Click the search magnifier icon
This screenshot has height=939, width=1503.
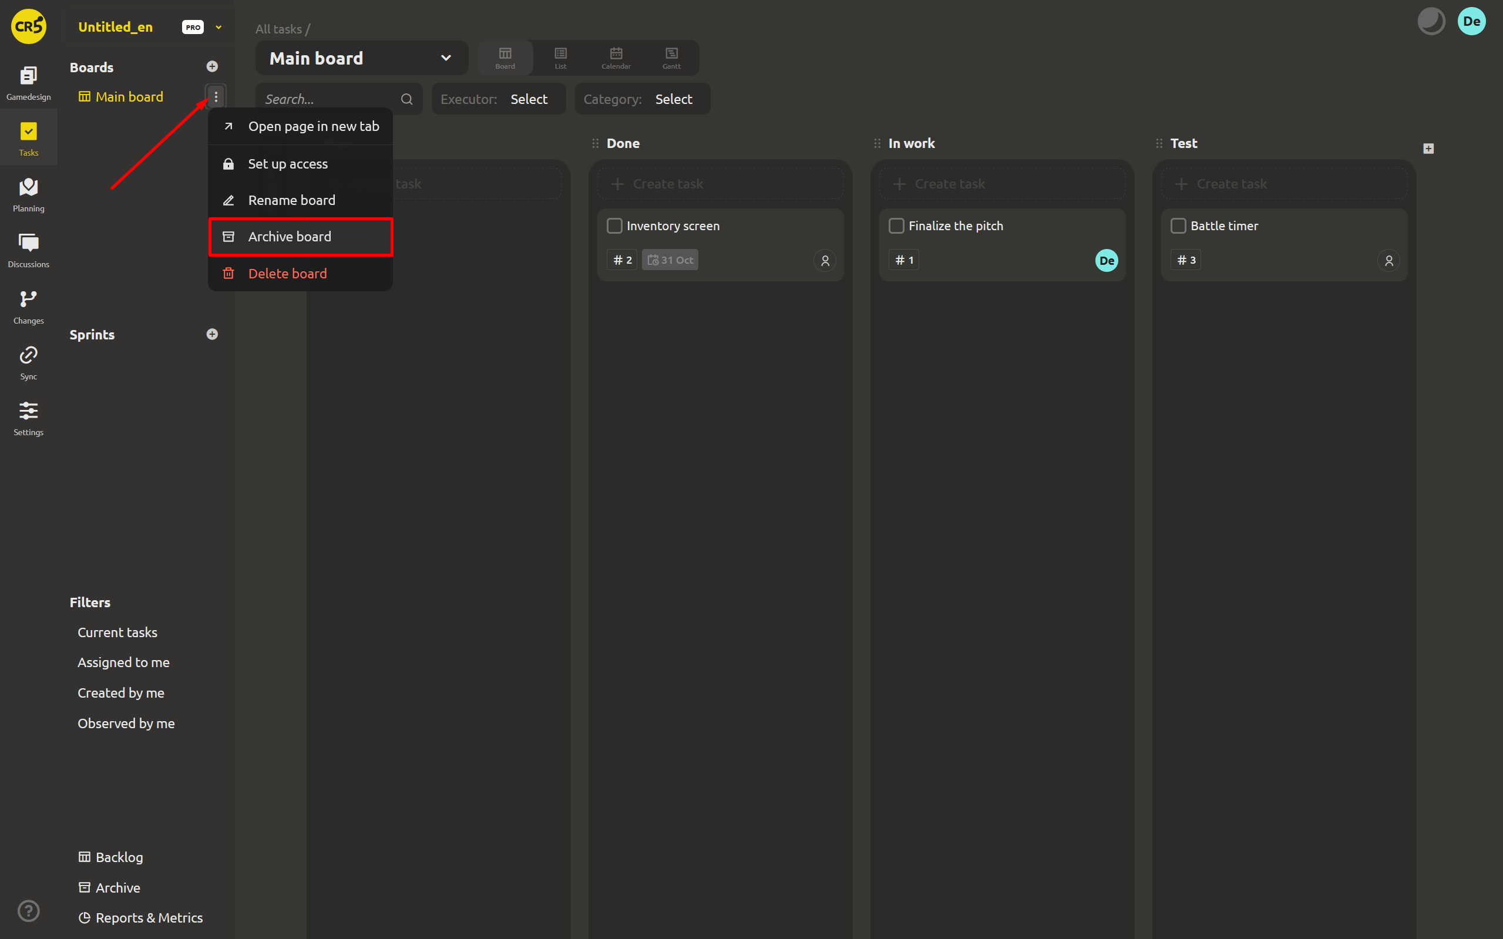pyautogui.click(x=407, y=99)
